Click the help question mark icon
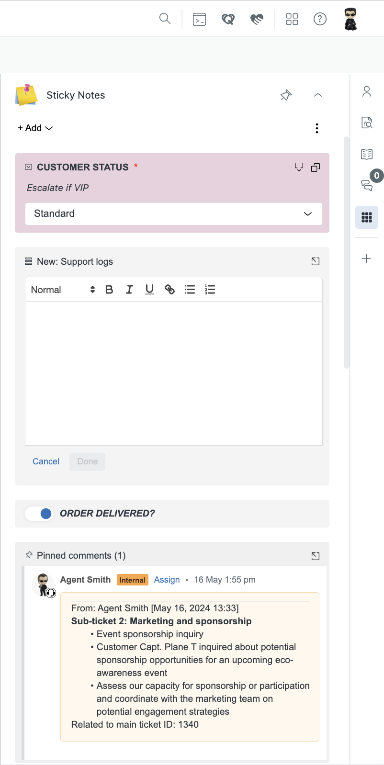The height and width of the screenshot is (765, 384). (320, 19)
